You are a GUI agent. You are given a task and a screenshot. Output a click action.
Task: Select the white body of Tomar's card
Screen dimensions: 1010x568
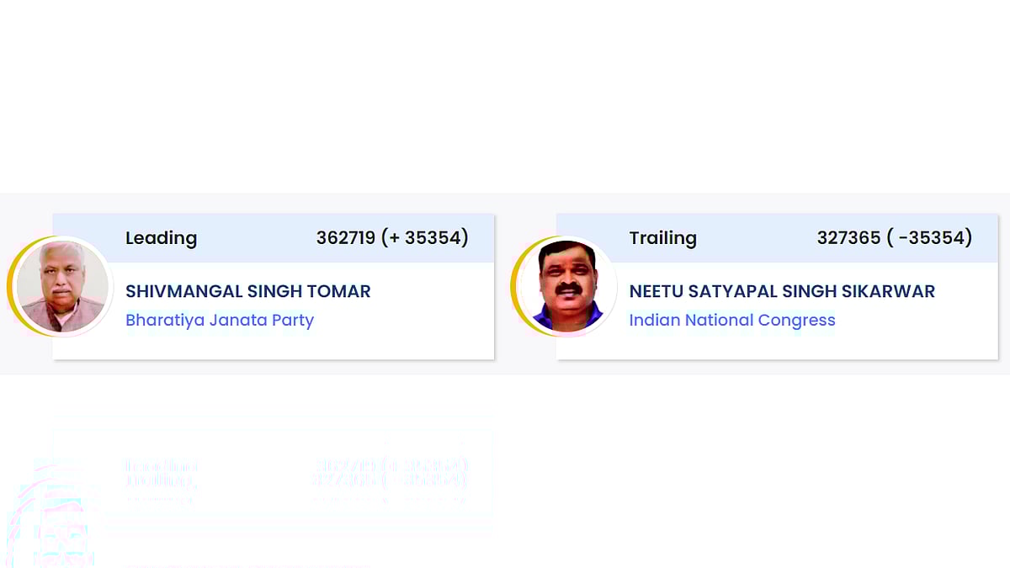pos(274,311)
